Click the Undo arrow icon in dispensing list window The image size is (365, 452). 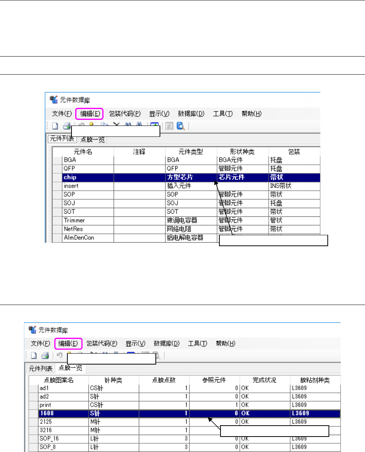[x=59, y=355]
